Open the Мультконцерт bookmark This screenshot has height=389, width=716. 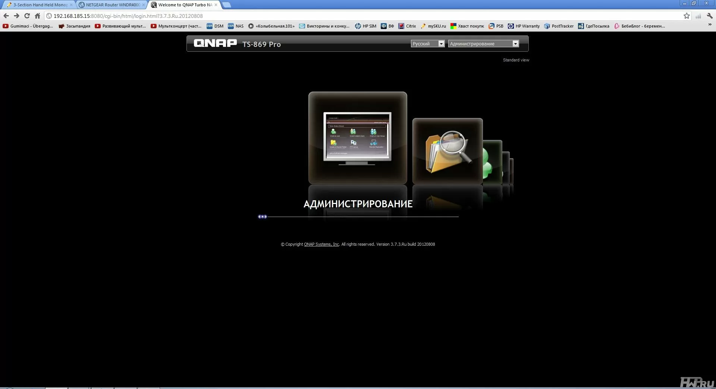pos(176,26)
